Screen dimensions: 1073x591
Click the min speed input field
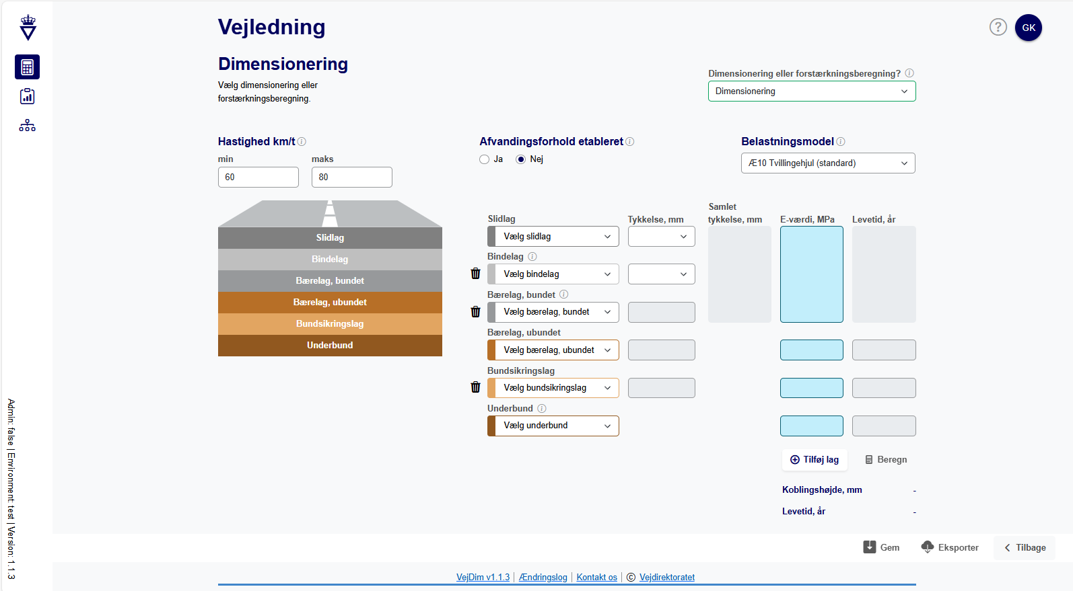point(258,178)
